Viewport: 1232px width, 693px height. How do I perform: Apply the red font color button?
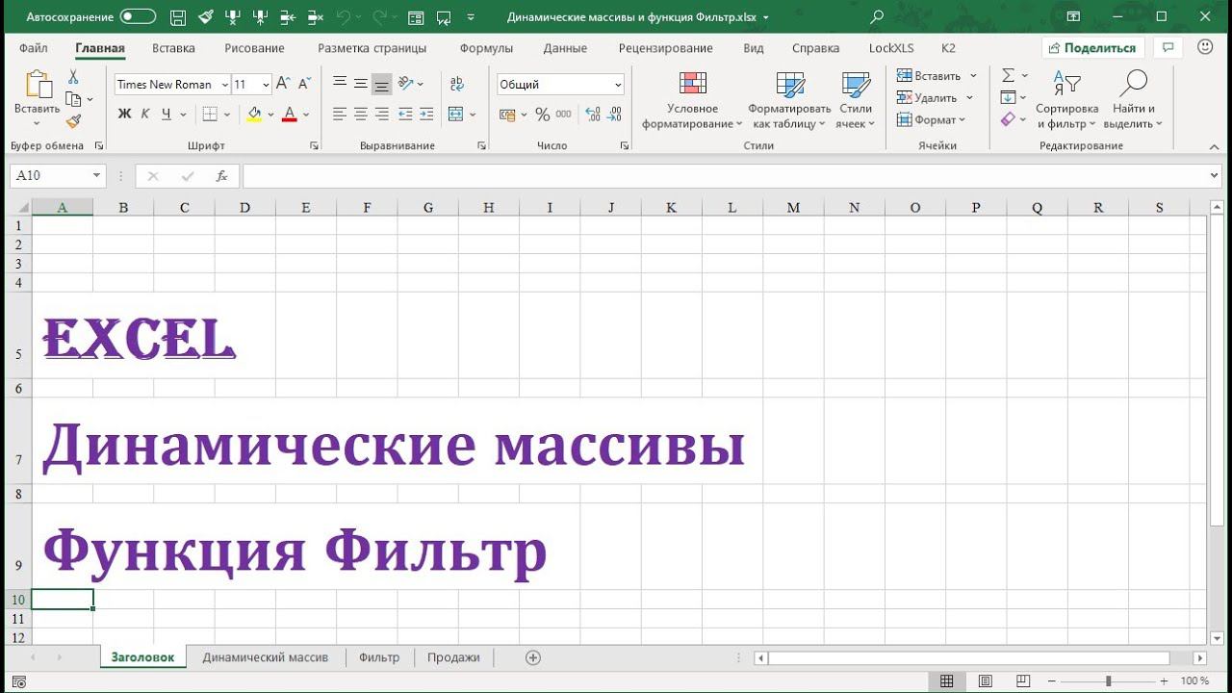(x=290, y=114)
